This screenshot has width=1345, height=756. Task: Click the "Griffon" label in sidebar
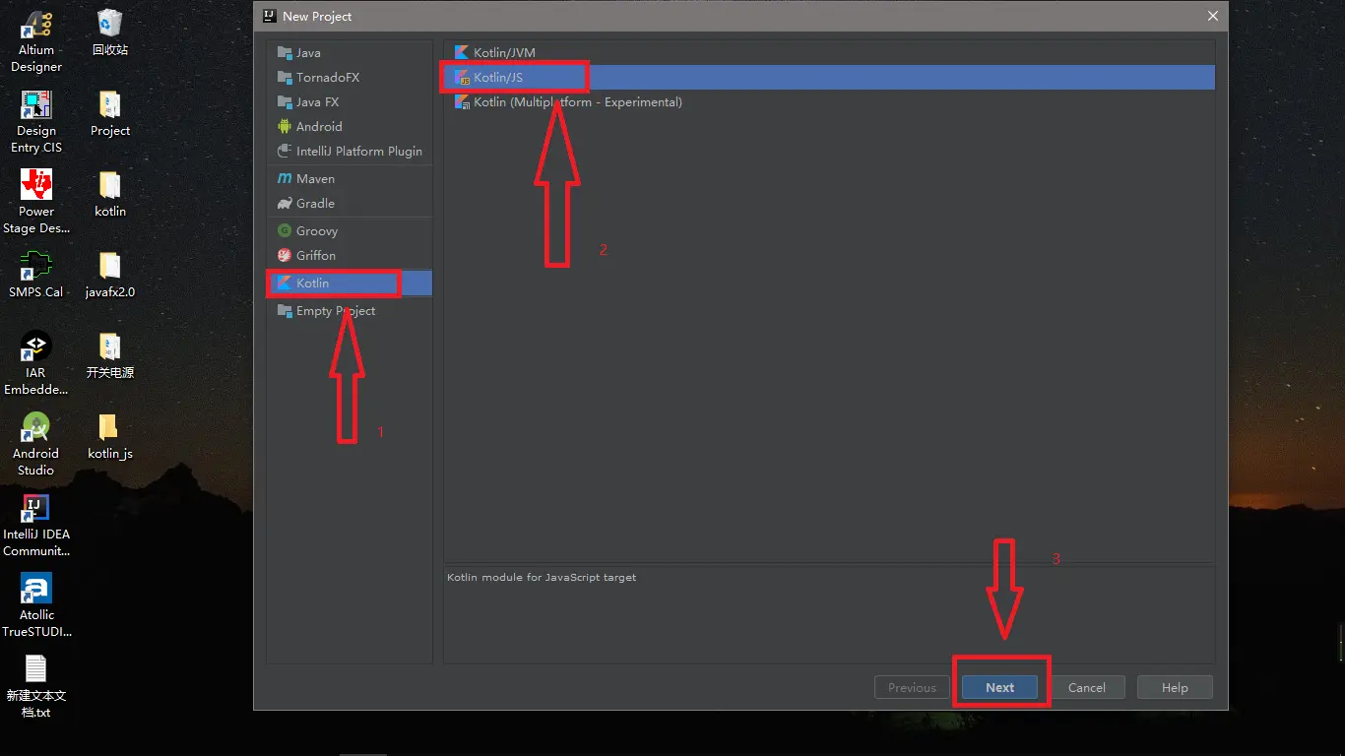click(316, 256)
